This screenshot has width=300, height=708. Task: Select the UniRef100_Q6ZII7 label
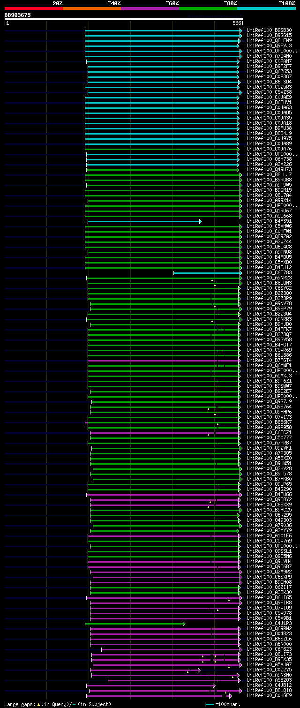click(x=270, y=587)
